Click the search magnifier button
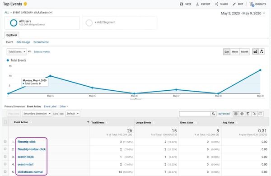The width and height of the screenshot is (271, 176). coord(214,114)
